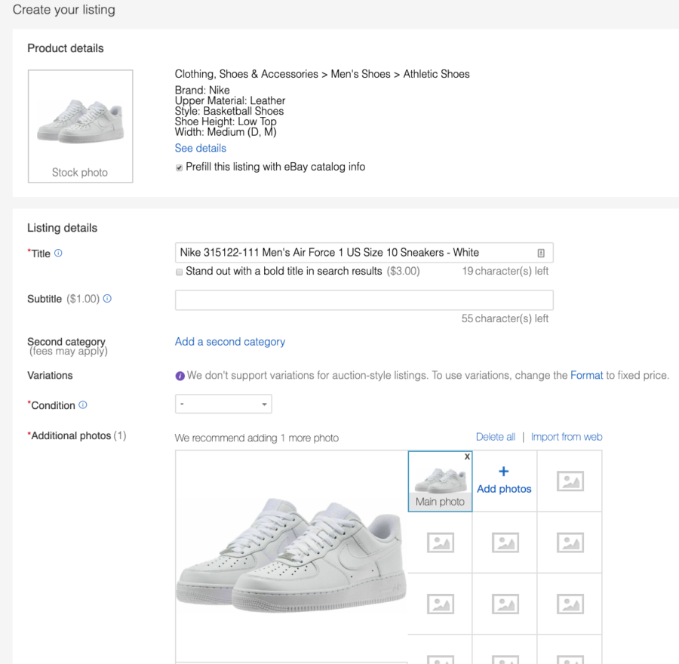The image size is (679, 664).
Task: Enable the bold title search option
Action: click(x=179, y=271)
